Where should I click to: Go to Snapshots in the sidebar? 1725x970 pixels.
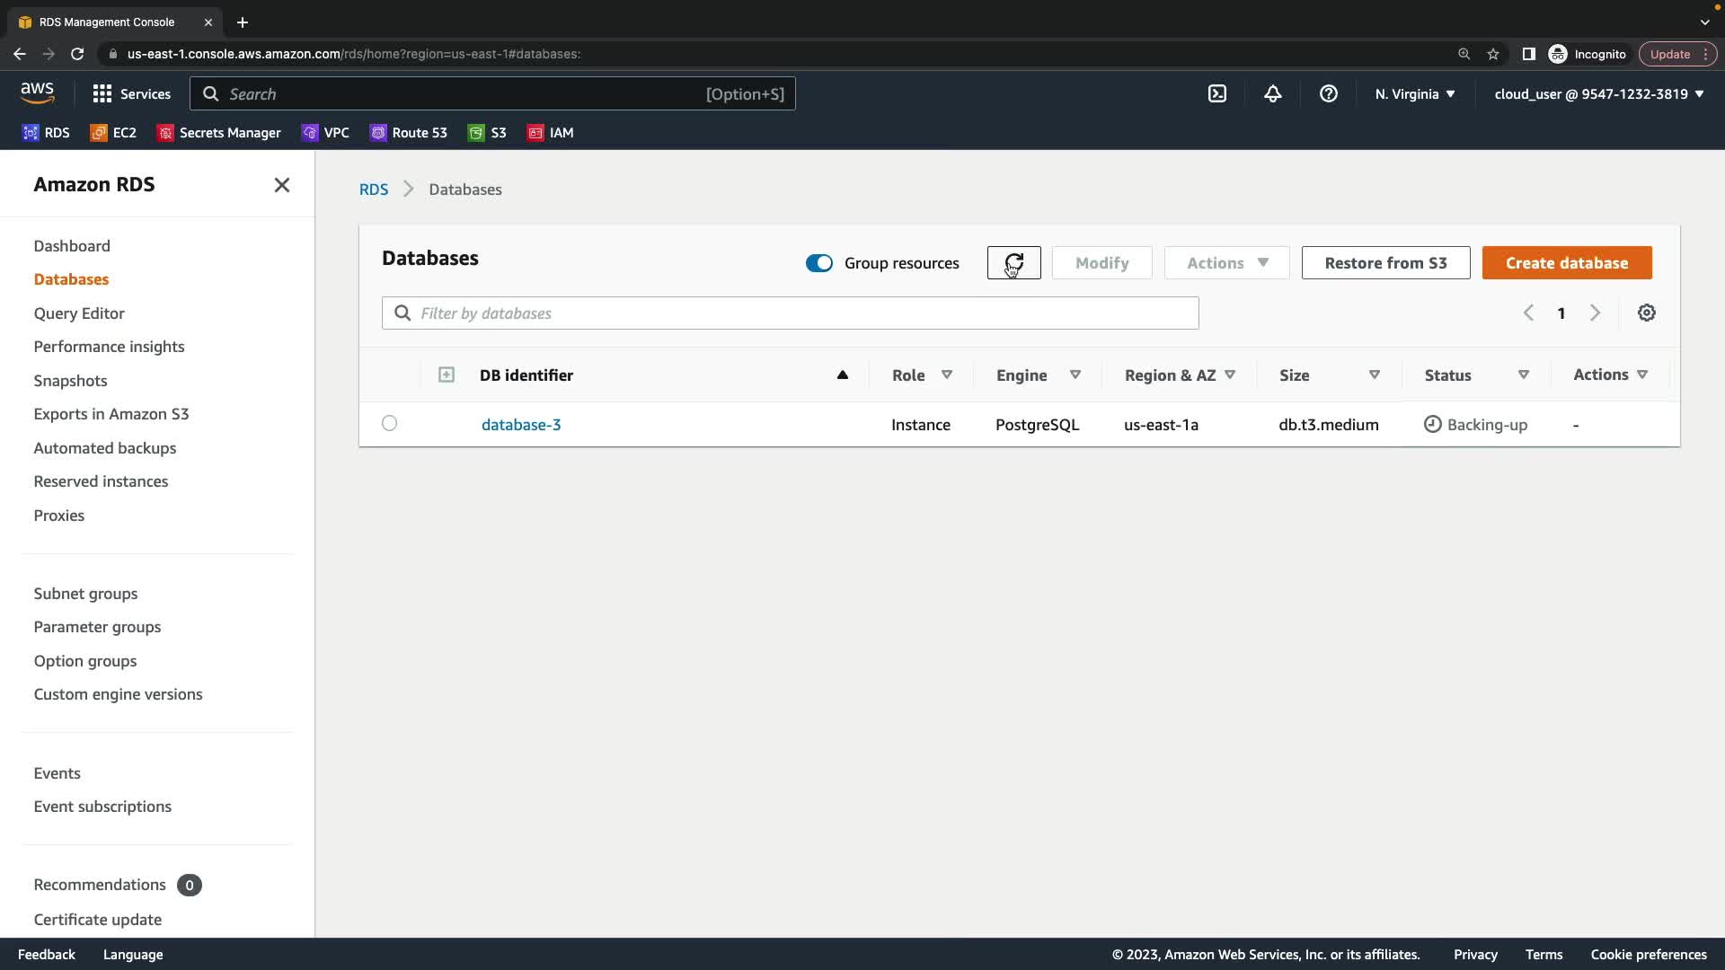tap(70, 381)
